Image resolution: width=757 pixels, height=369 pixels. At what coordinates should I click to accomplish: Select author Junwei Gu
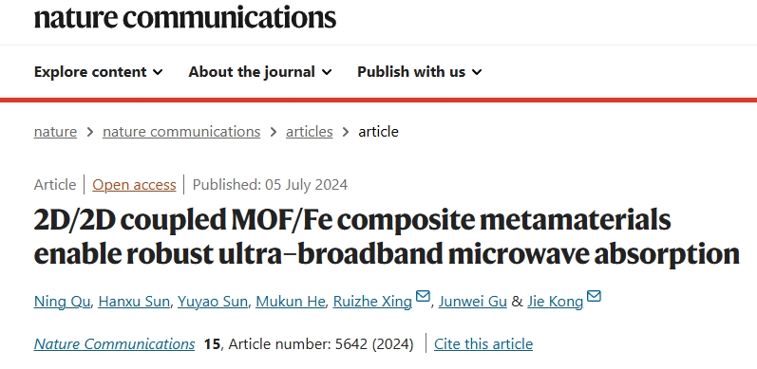click(473, 302)
